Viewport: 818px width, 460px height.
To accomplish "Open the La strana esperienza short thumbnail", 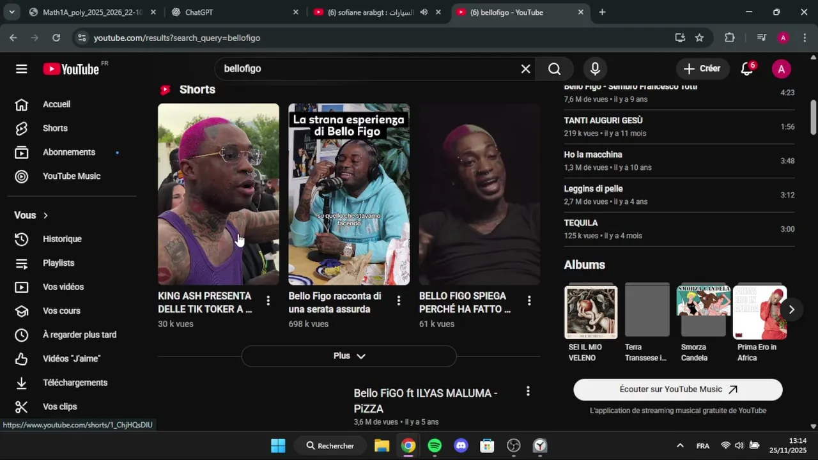I will (349, 194).
